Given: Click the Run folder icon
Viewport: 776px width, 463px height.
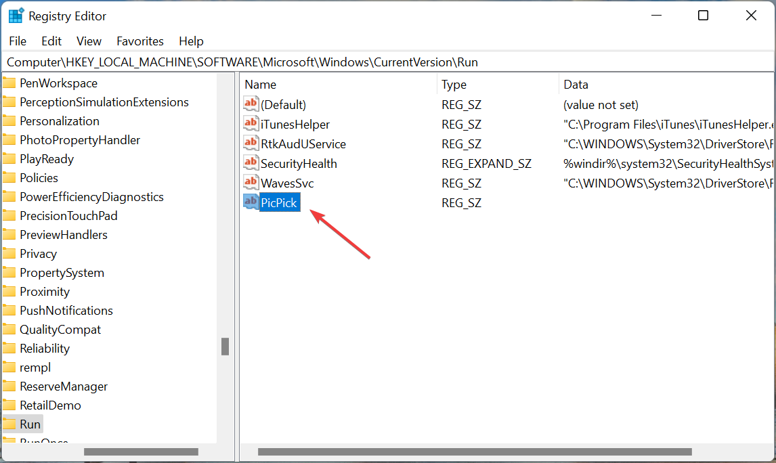Looking at the screenshot, I should tap(9, 424).
